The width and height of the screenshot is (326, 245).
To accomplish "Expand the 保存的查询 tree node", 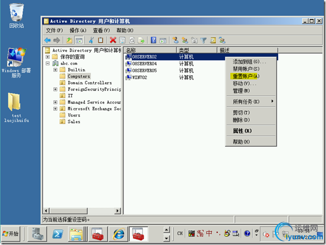I will pyautogui.click(x=48, y=57).
